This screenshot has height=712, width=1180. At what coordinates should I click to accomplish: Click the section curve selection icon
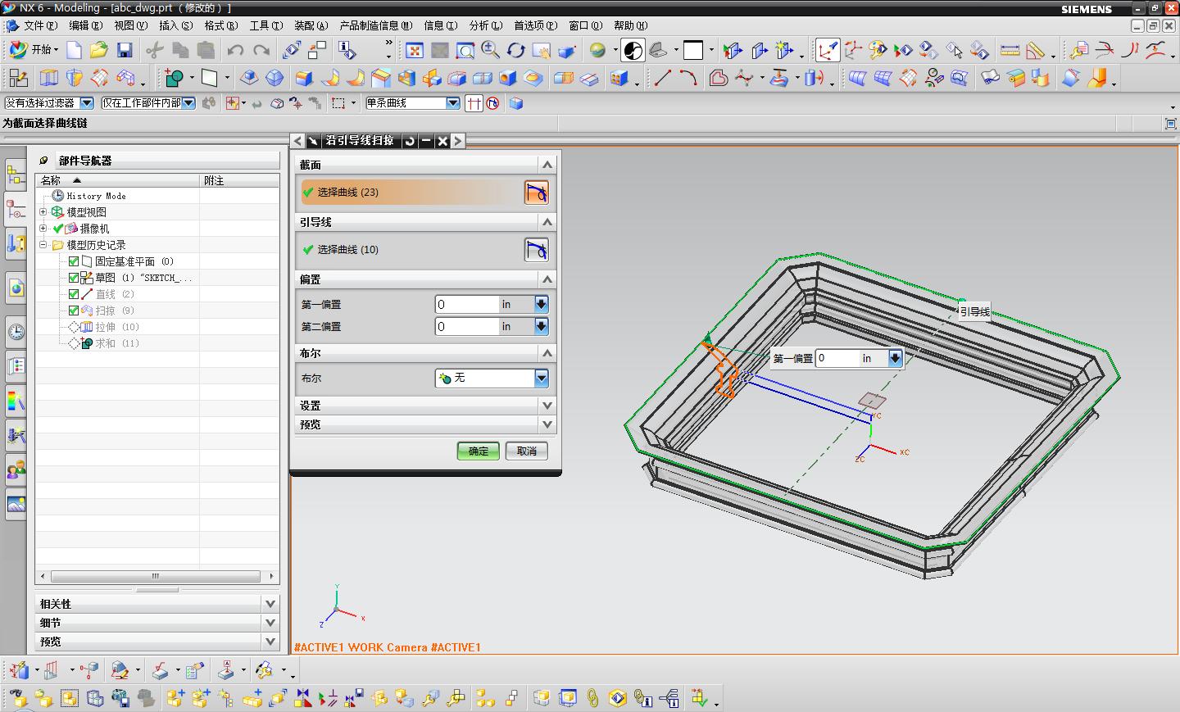tap(536, 193)
